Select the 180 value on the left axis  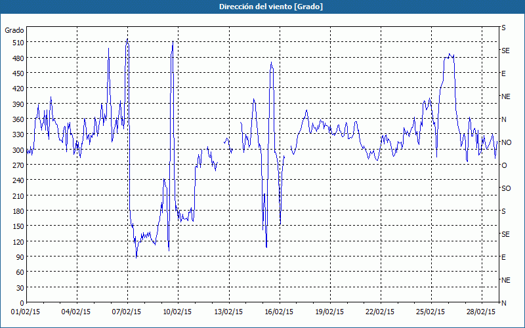18,211
